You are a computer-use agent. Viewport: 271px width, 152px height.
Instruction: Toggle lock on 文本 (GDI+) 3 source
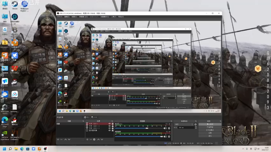[112, 126]
